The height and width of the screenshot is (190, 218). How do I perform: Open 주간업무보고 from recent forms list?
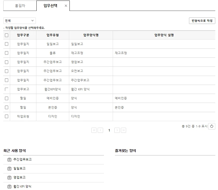pyautogui.click(x=22, y=160)
